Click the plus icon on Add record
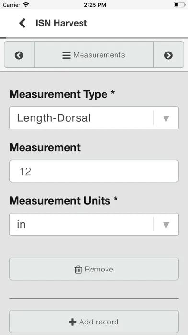Screen dimensions: 188x335 [72, 322]
